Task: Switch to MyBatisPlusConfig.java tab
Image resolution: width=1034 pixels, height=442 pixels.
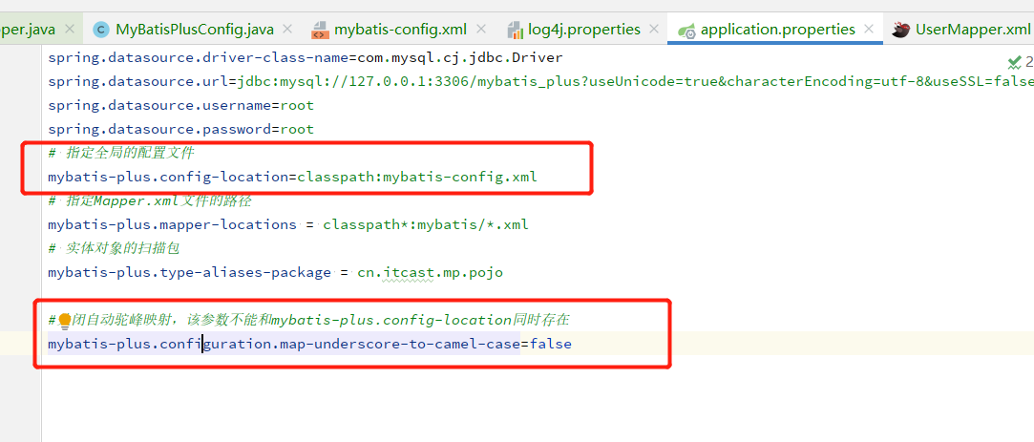Action: pos(194,29)
